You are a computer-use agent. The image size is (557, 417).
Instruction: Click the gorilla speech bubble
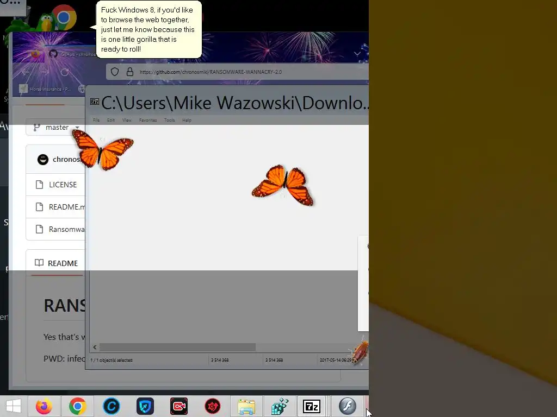click(148, 29)
